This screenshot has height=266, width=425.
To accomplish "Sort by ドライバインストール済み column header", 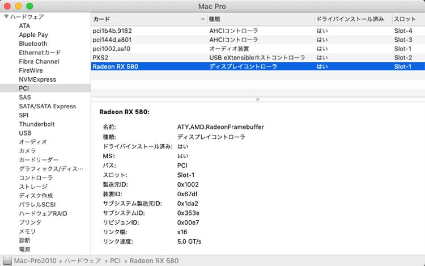I will pos(350,19).
